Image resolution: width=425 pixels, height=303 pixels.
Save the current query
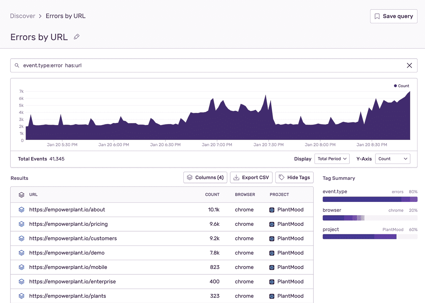394,16
